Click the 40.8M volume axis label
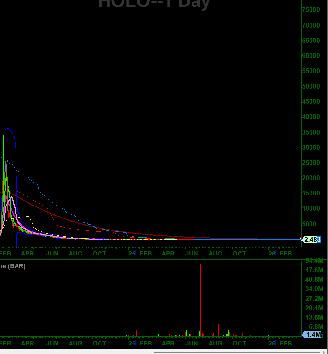 pyautogui.click(x=314, y=279)
